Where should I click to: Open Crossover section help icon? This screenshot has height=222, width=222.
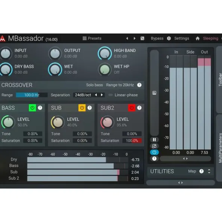point(139,85)
